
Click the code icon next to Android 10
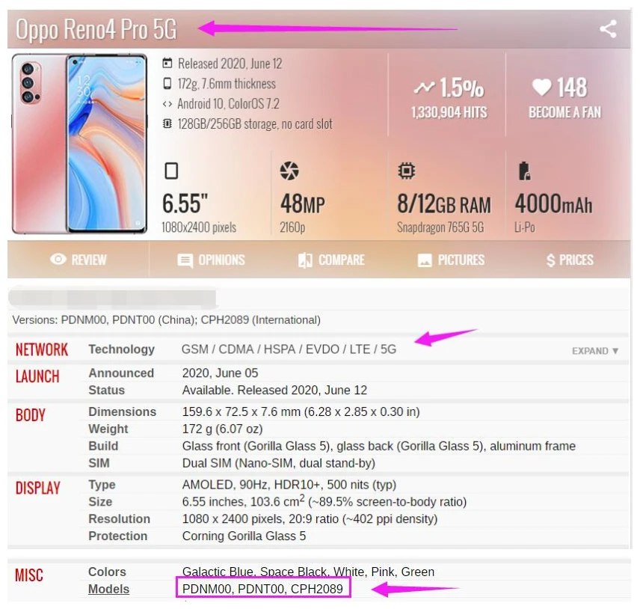(167, 104)
